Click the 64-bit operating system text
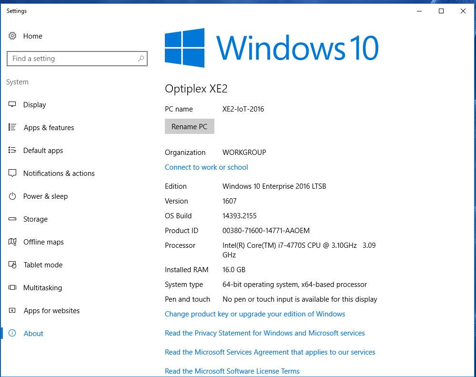The image size is (476, 377). tap(294, 285)
